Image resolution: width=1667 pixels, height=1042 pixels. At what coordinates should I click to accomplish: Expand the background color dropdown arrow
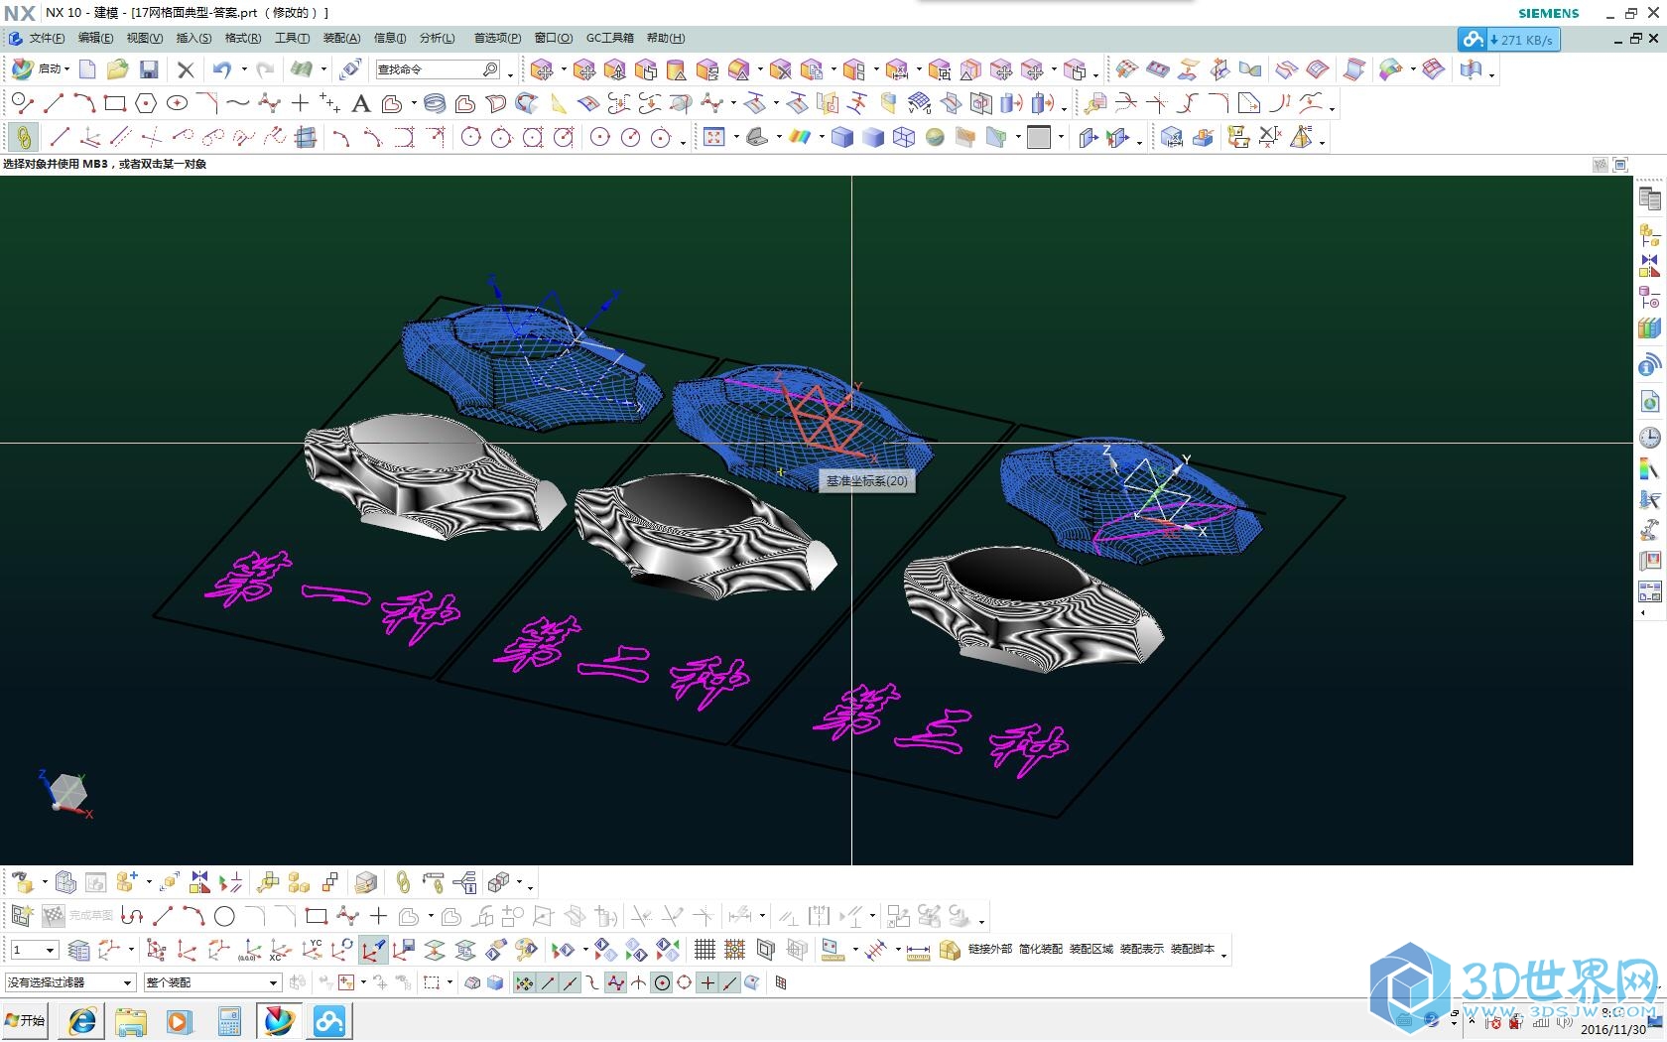click(1061, 137)
